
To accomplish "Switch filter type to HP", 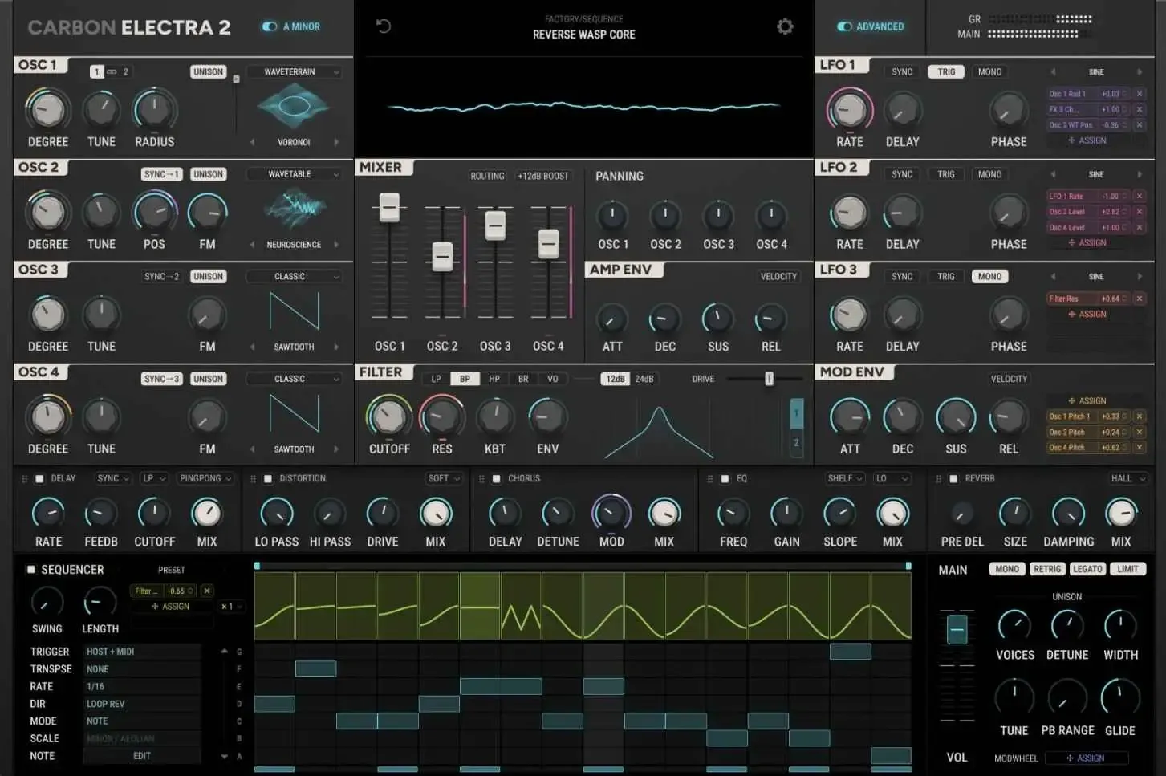I will click(x=494, y=379).
